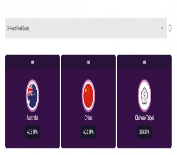Screen dimensions: 177x155
Task: Click the Chinese Taipei third-place card body
Action: point(144,109)
